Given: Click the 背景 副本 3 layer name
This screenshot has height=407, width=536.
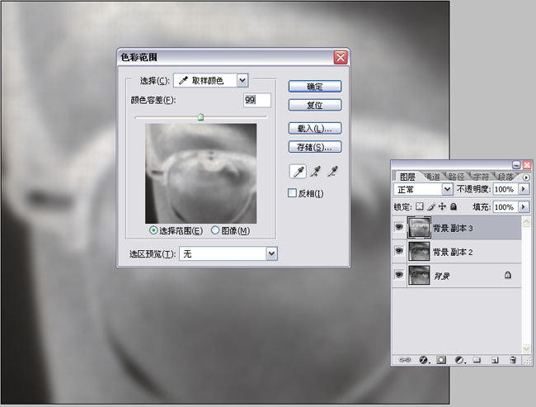Looking at the screenshot, I should 453,228.
